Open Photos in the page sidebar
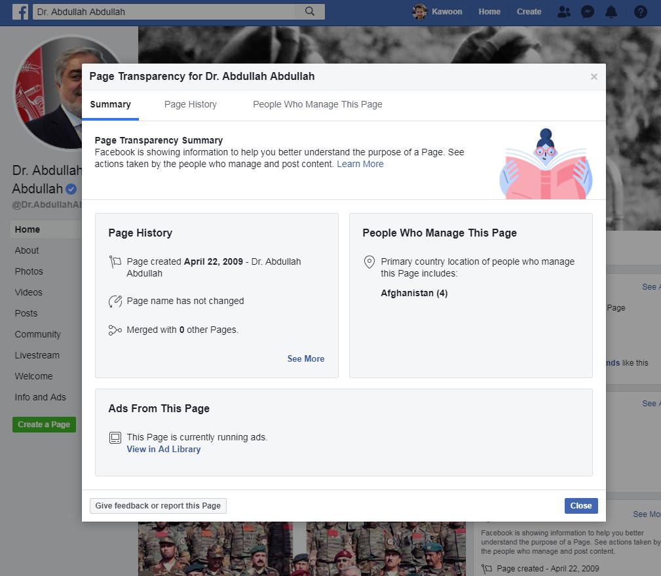Image resolution: width=661 pixels, height=576 pixels. [x=29, y=272]
